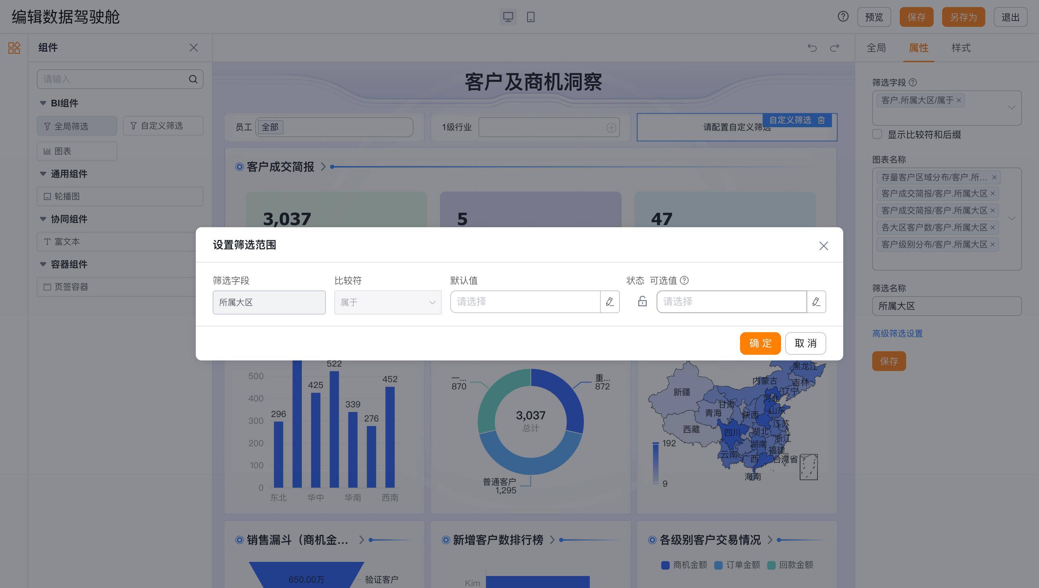Switch to the desktop preview icon

click(508, 17)
